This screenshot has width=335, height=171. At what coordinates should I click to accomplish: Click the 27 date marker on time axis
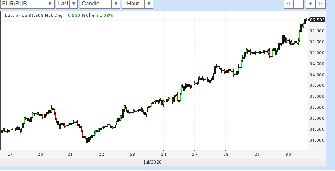tap(194, 155)
